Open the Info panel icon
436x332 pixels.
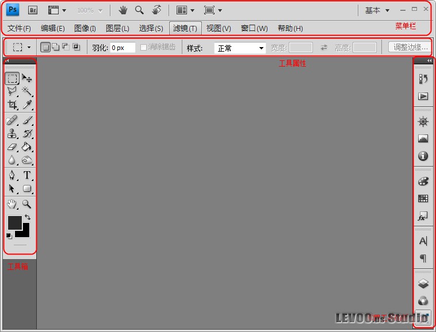tap(423, 156)
